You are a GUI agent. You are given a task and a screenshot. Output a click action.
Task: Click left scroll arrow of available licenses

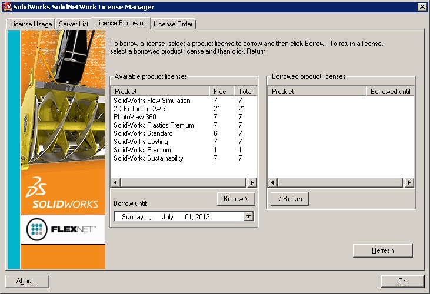[116, 182]
